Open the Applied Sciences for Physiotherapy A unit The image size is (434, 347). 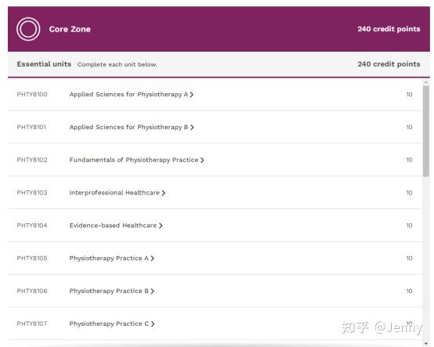point(128,94)
